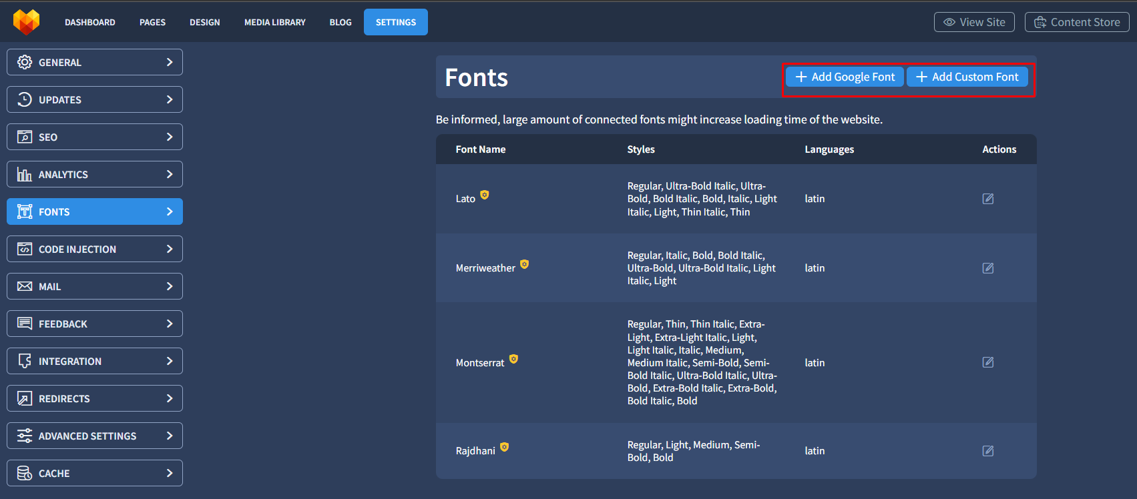This screenshot has width=1137, height=499.
Task: Click the eye icon on View Site
Action: (x=949, y=22)
